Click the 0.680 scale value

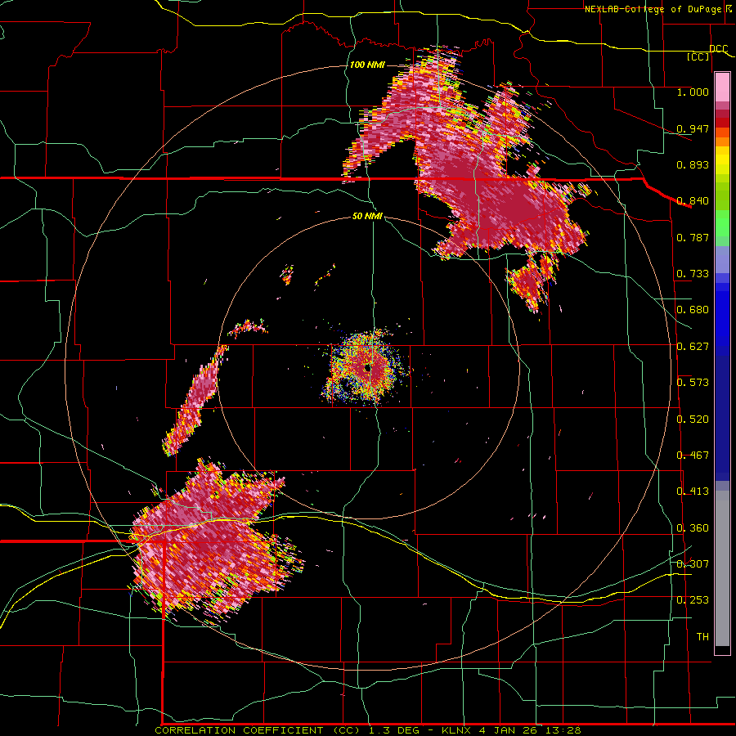[x=693, y=310]
